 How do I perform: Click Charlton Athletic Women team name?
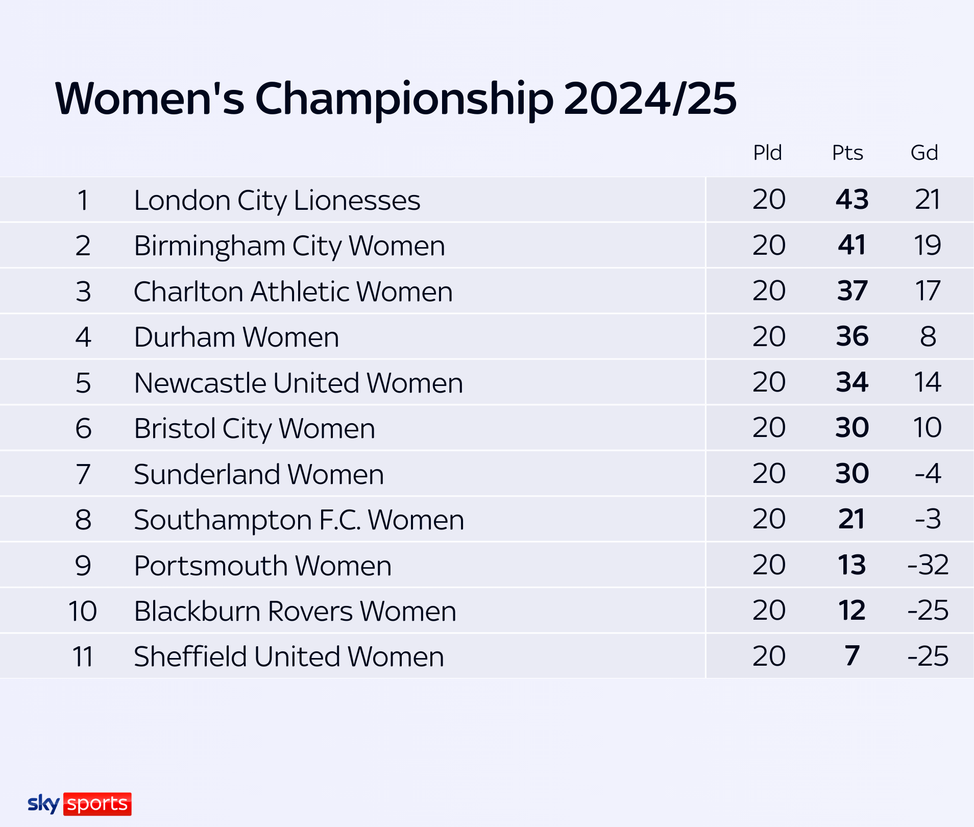click(x=293, y=291)
